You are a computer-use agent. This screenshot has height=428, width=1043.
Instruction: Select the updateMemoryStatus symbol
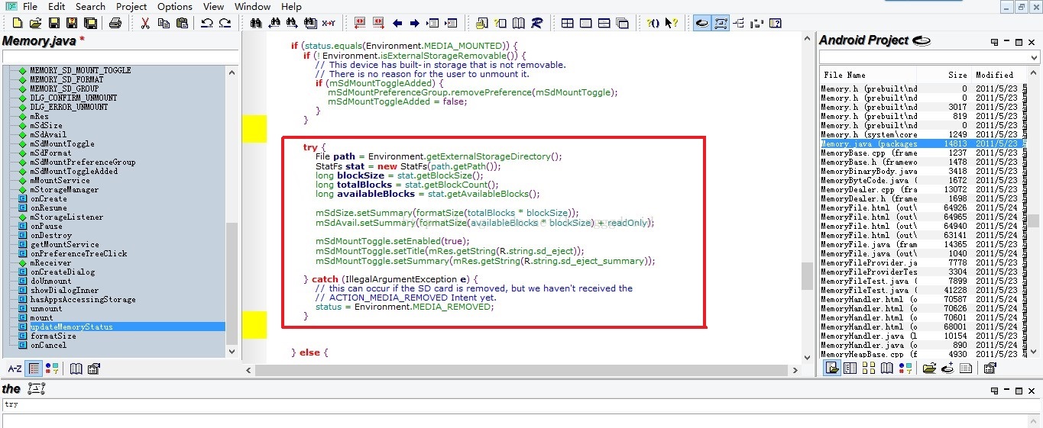click(71, 327)
